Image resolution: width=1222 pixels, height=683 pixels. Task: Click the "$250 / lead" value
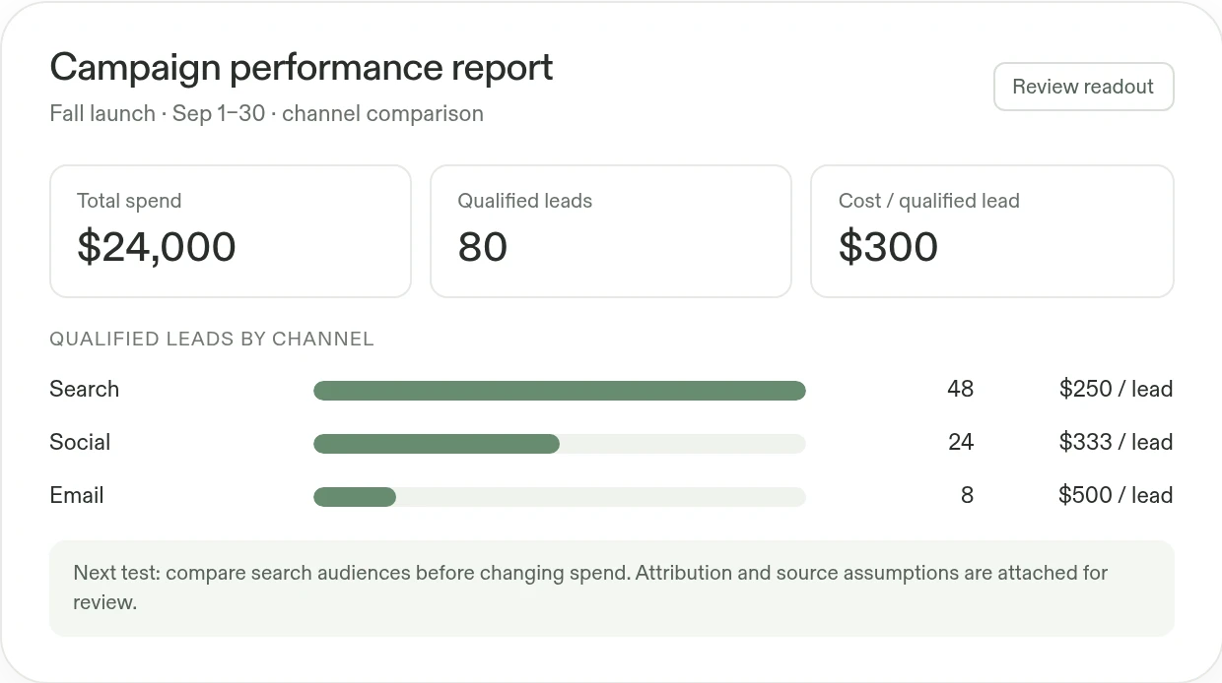(x=1116, y=389)
